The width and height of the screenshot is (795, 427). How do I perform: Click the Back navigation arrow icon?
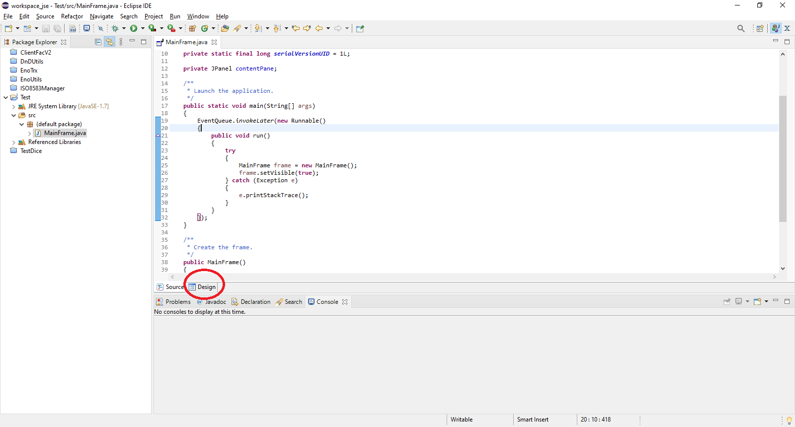click(319, 28)
